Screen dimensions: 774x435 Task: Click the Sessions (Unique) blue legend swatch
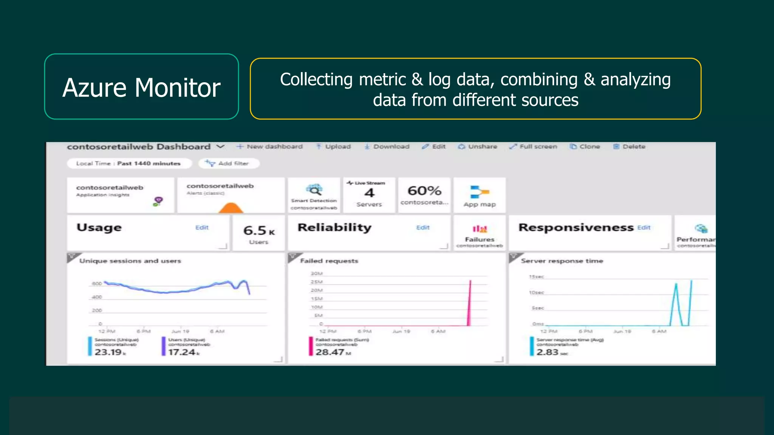pyautogui.click(x=90, y=346)
